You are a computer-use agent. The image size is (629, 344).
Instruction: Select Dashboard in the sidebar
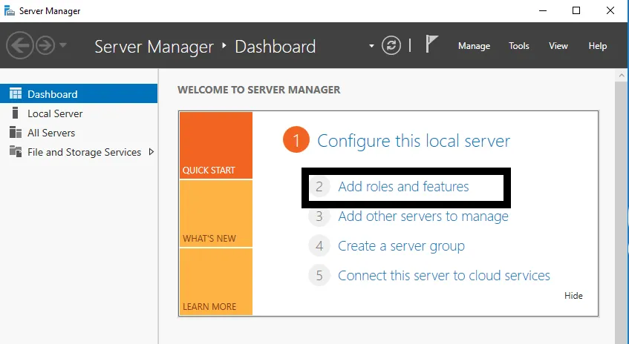click(79, 93)
